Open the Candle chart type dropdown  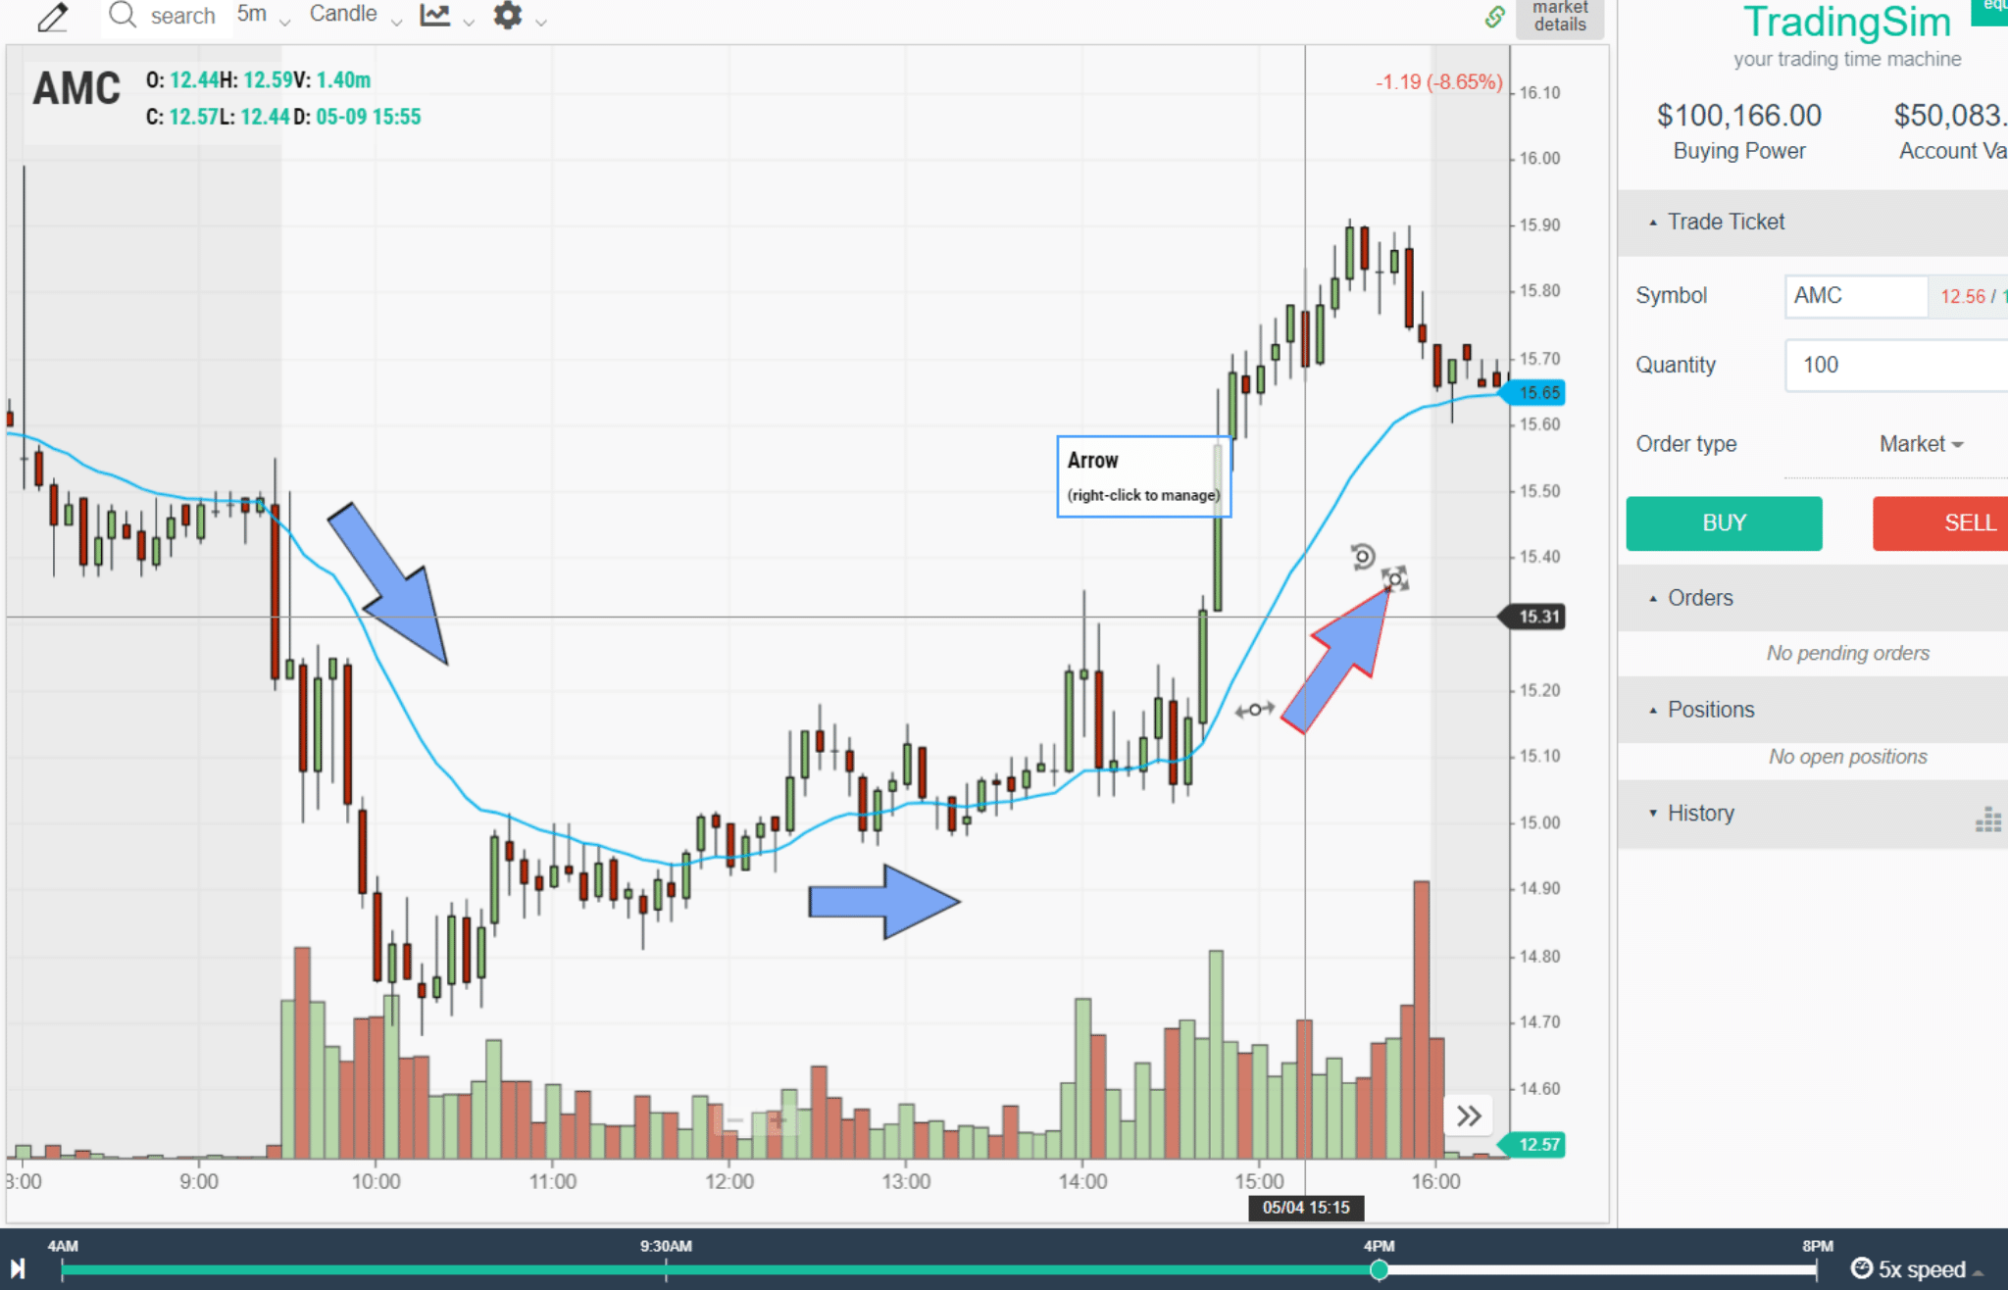pyautogui.click(x=355, y=16)
